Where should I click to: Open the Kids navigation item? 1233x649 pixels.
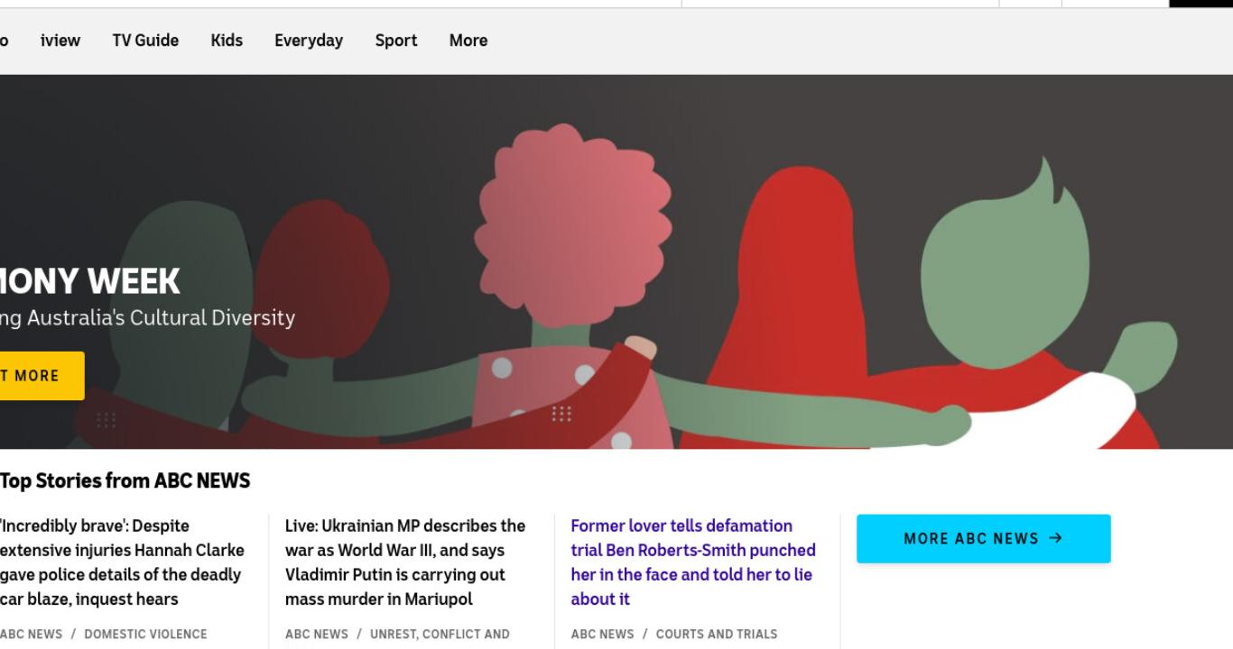[x=227, y=41]
